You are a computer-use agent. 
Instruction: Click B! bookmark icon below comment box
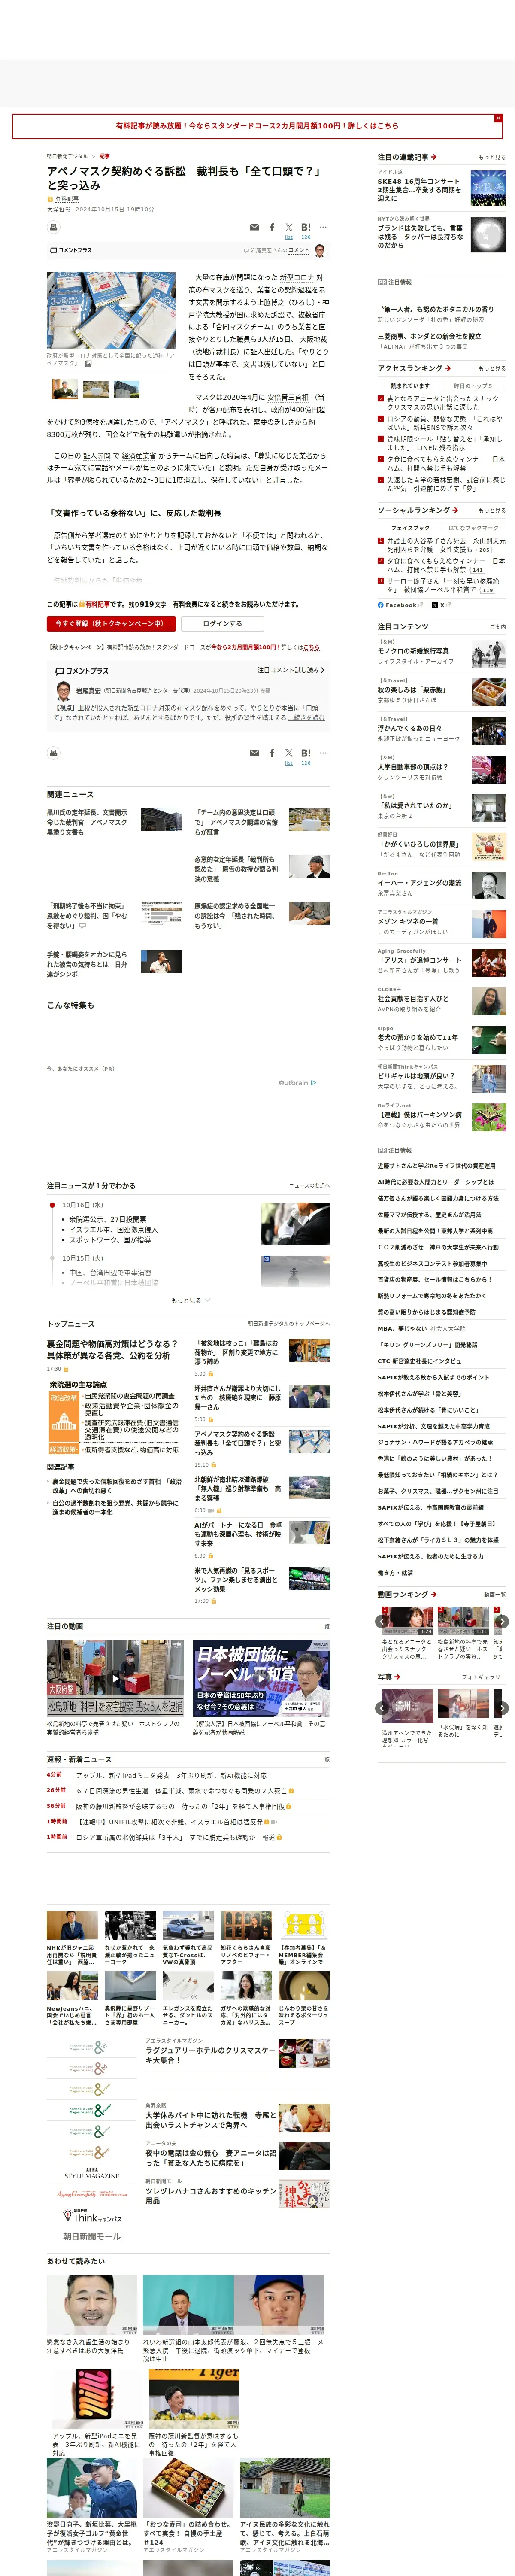point(306,753)
